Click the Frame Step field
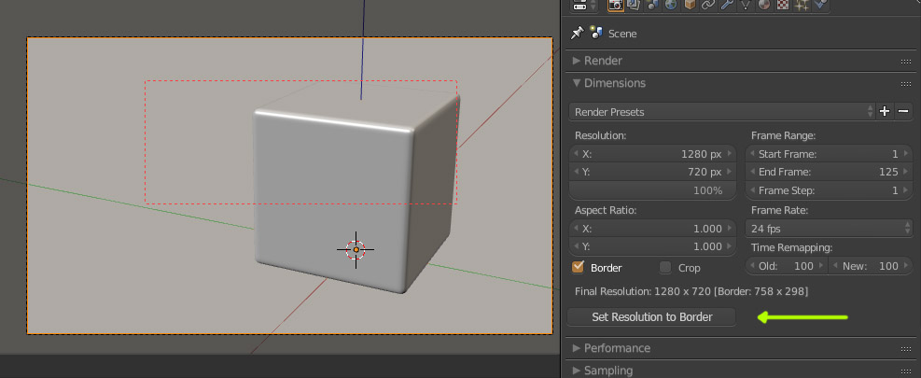Viewport: 921px width, 378px height. pyautogui.click(x=829, y=190)
